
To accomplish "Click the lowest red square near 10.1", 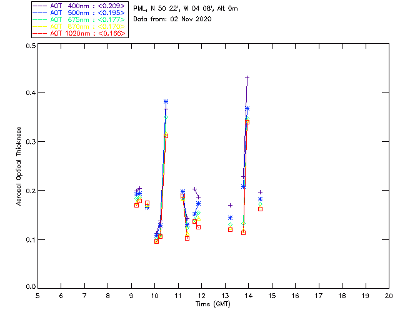I will pos(156,241).
